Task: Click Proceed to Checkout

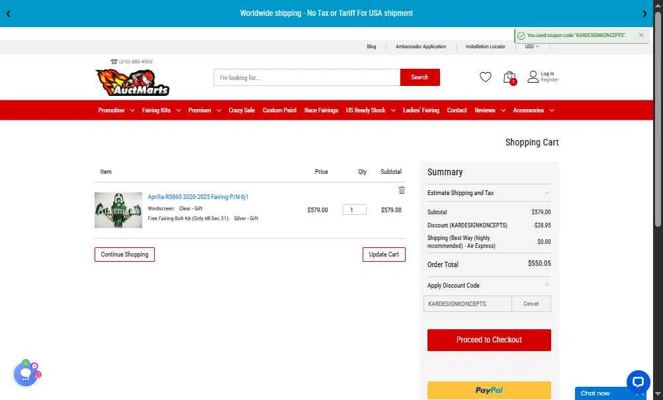Action: pyautogui.click(x=489, y=340)
